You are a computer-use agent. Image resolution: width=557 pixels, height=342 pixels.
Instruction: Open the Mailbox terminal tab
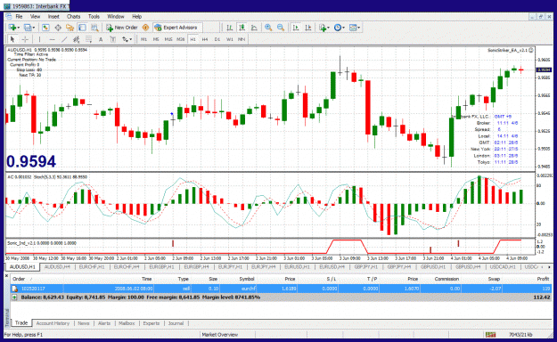tap(127, 323)
